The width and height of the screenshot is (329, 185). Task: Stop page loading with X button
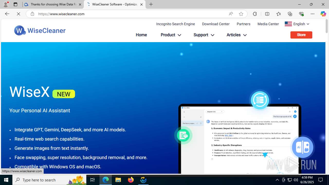point(19,14)
